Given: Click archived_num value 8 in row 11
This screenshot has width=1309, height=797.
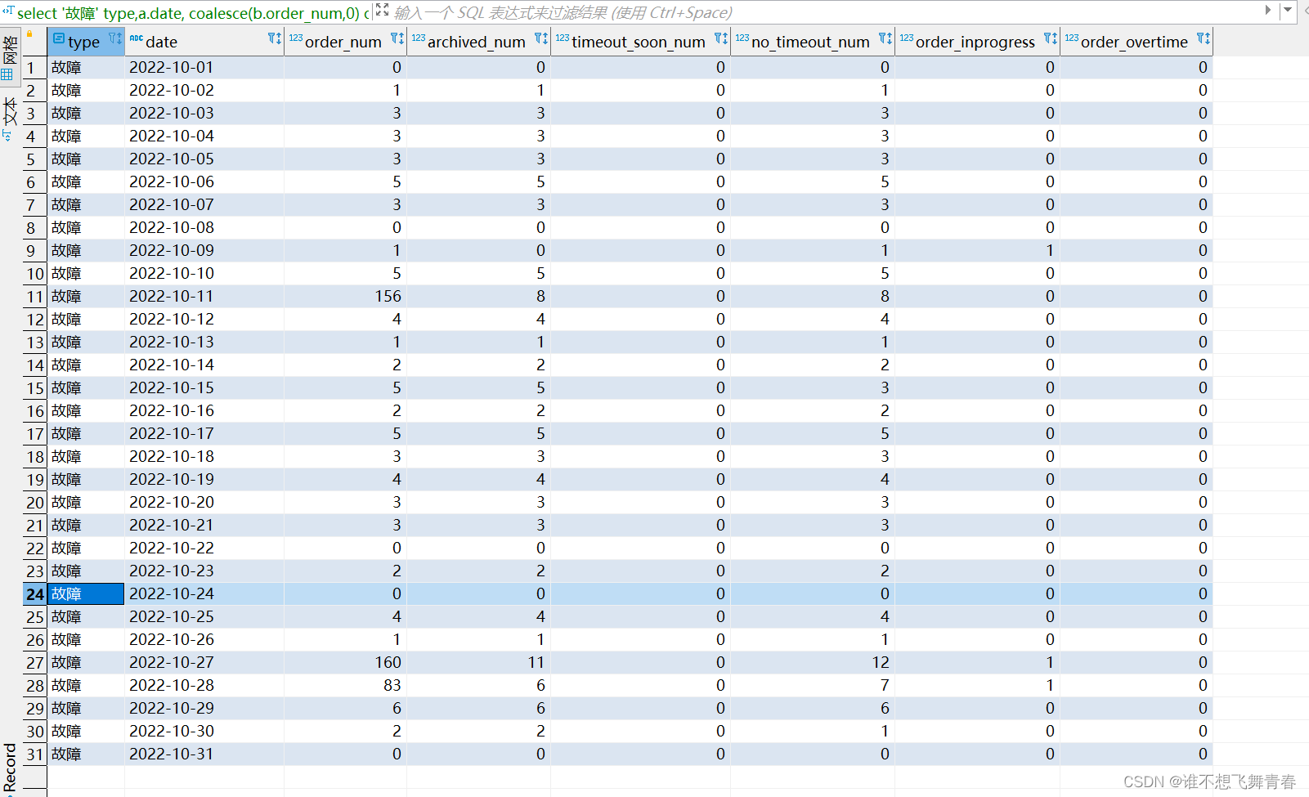Looking at the screenshot, I should tap(478, 296).
